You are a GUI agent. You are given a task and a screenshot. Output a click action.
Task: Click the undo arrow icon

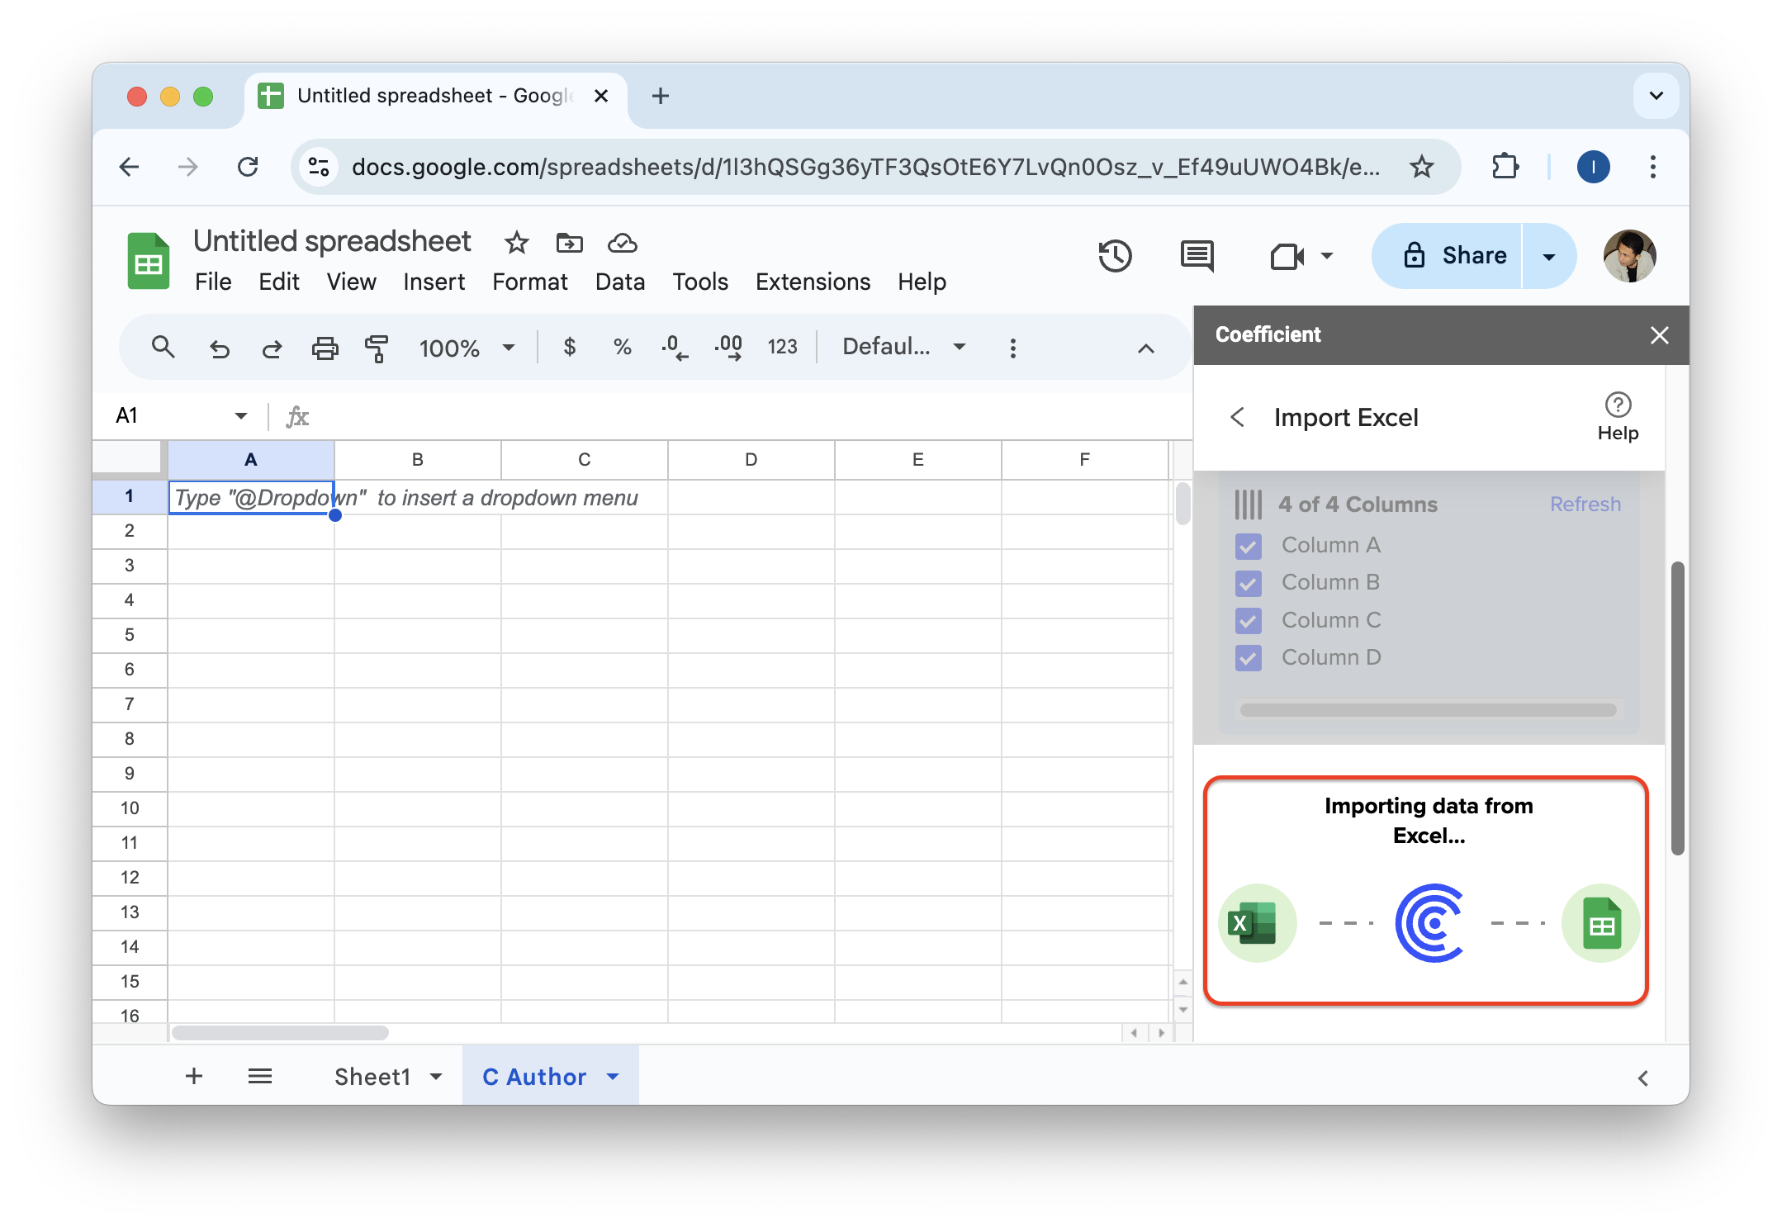(219, 348)
